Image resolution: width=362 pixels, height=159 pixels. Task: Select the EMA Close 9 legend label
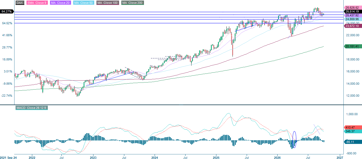click(x=37, y=3)
